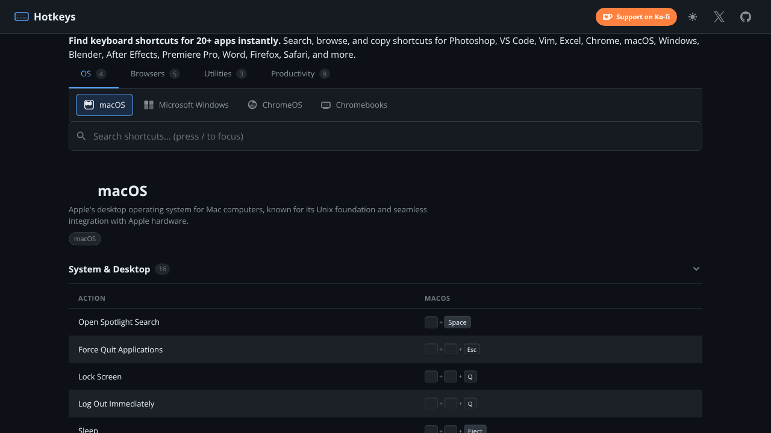Open the Productivity tab
Screen dimensions: 771x433
pos(300,73)
